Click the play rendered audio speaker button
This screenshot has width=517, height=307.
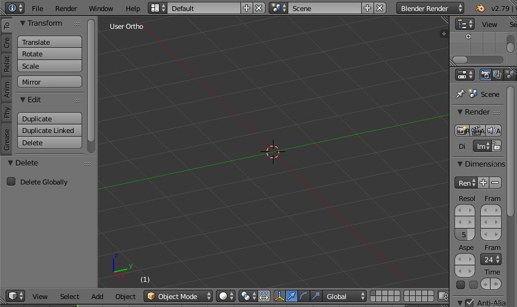(494, 131)
